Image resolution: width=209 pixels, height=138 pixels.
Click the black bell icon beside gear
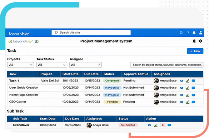coord(194,41)
